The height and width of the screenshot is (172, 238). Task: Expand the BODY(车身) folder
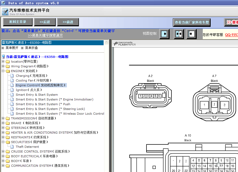click(x=3, y=161)
